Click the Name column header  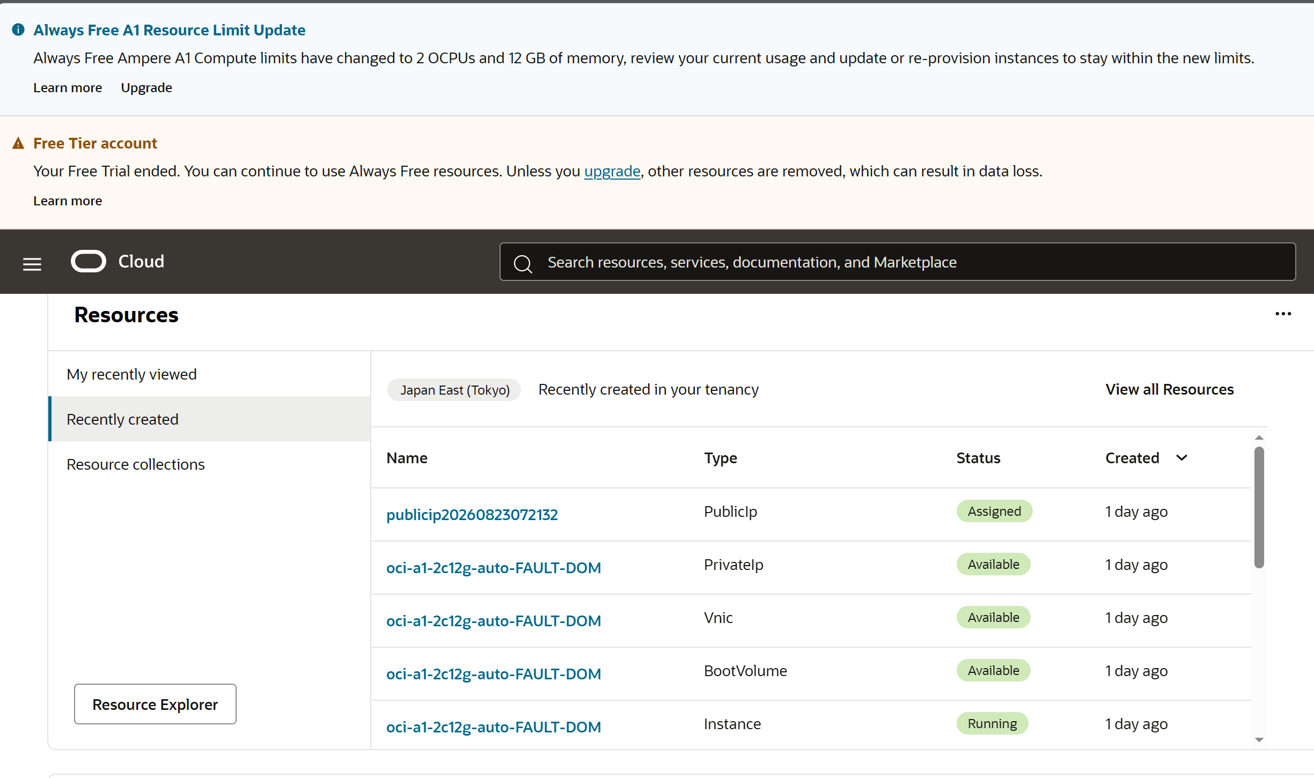coord(407,458)
